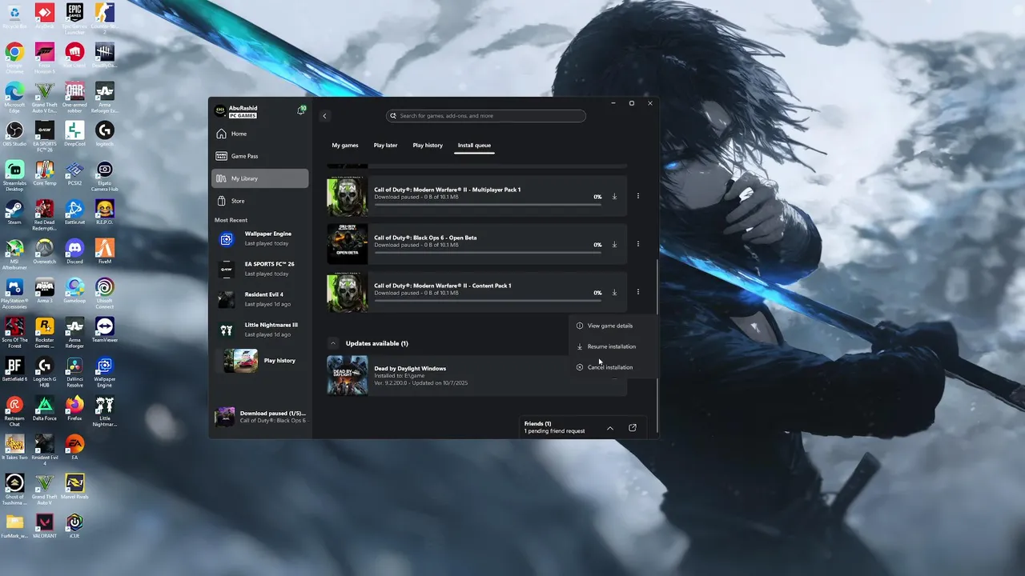
Task: Click Black Ops 6 Open Beta progress bar
Action: [x=488, y=253]
